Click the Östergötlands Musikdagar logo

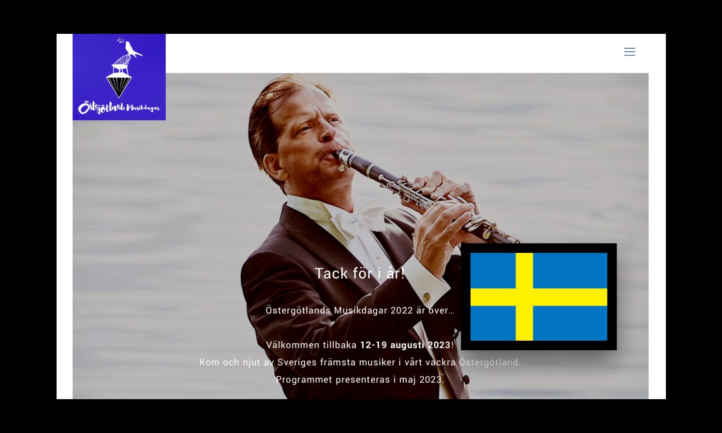pos(119,77)
